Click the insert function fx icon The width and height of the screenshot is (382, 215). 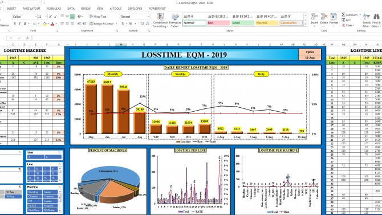pos(27,38)
